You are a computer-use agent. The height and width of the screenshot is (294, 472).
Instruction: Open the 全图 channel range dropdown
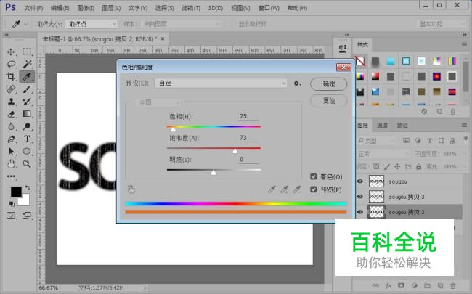pyautogui.click(x=158, y=102)
